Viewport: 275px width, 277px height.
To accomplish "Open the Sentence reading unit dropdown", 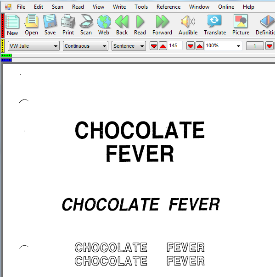I will click(x=129, y=46).
